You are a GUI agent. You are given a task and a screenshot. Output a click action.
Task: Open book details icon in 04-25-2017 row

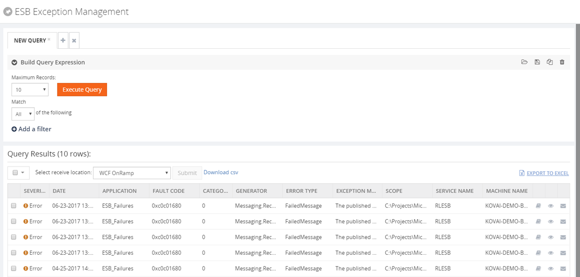pyautogui.click(x=539, y=268)
